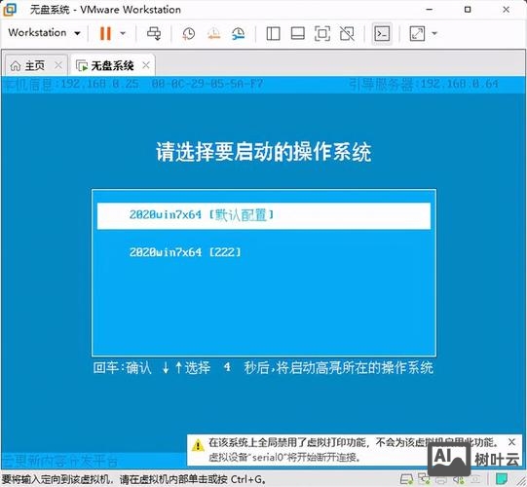Screen dimensions: 527x487
Task: Toggle the console view button
Action: coord(382,34)
